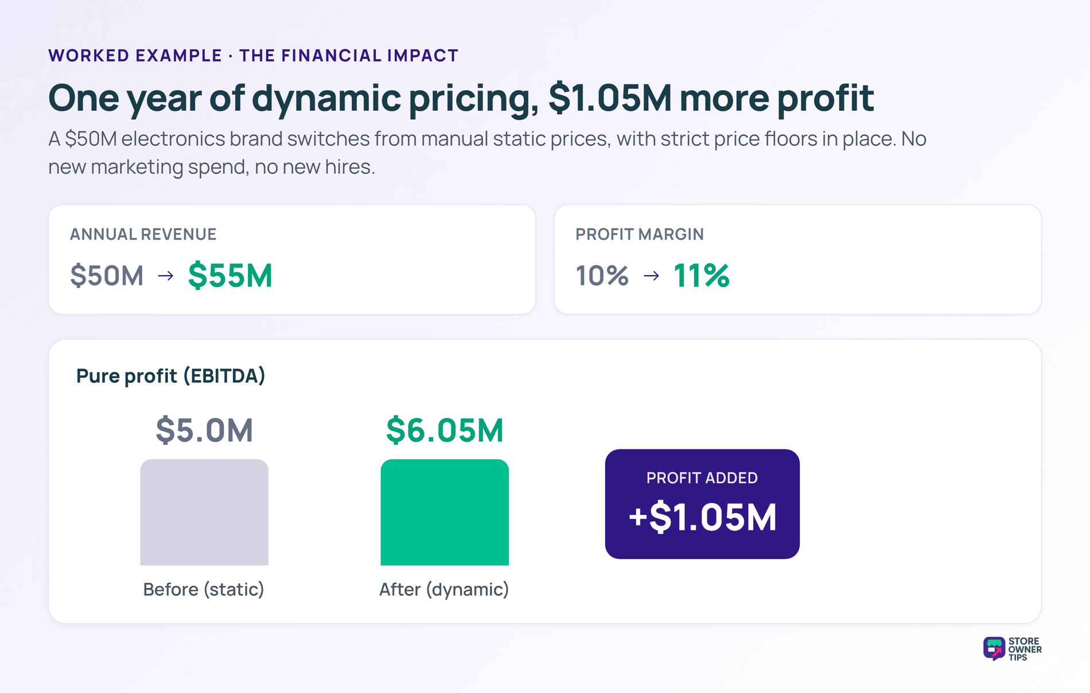1090x693 pixels.
Task: Click the gray Before (static) bar
Action: [x=204, y=512]
